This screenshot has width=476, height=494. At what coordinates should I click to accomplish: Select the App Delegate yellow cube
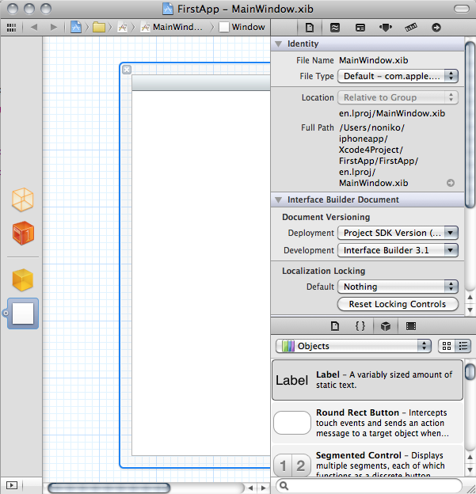(23, 280)
